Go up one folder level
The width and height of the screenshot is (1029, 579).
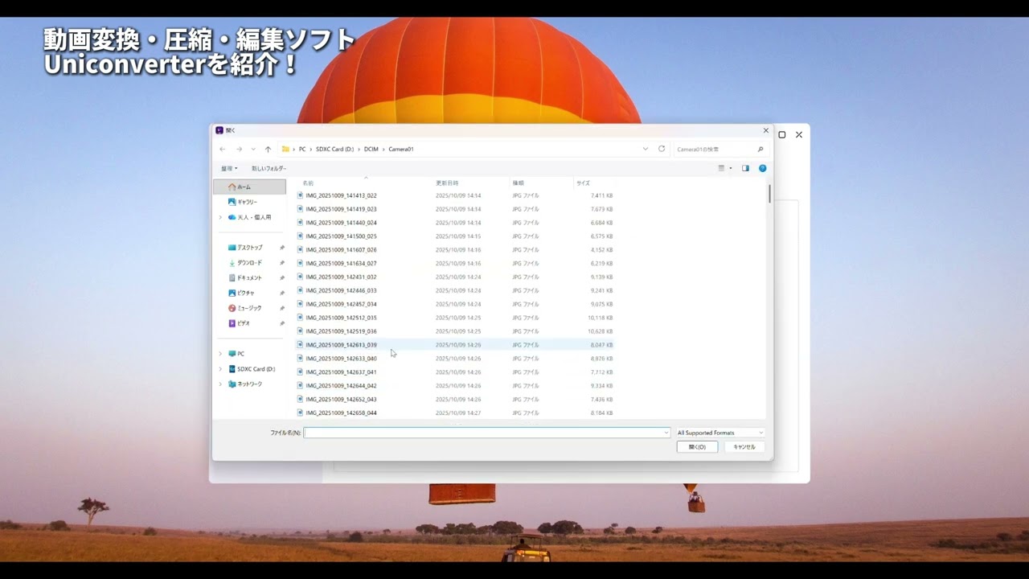[268, 149]
